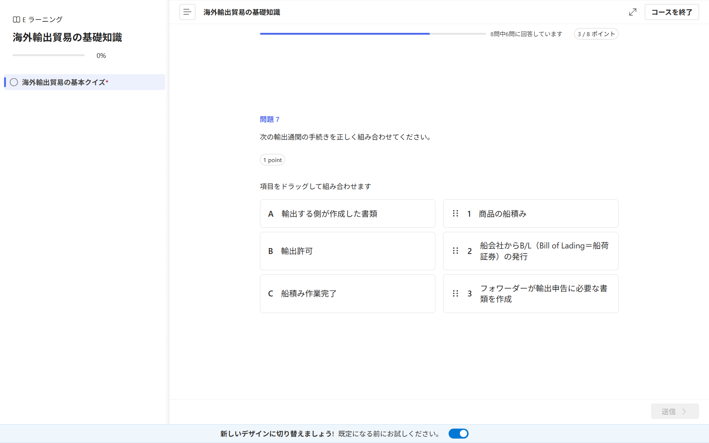Click the E-learning book icon
This screenshot has height=443, width=709.
point(16,20)
